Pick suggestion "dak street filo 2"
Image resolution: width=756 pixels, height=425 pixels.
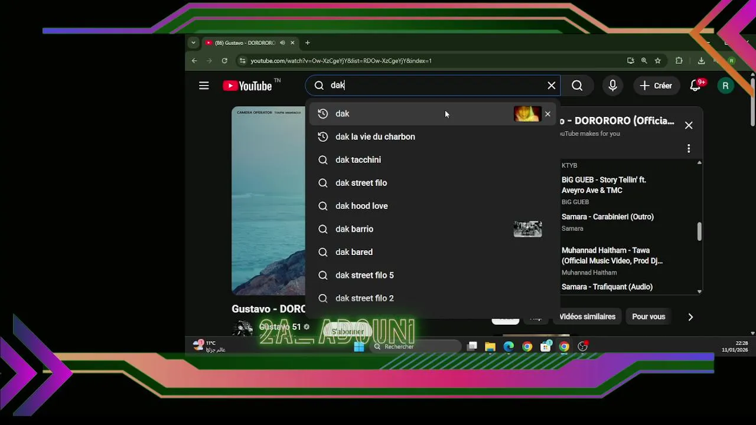tap(432, 298)
